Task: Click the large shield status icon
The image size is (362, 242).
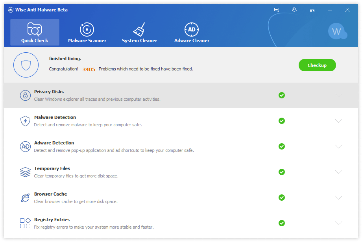Action: click(26, 65)
